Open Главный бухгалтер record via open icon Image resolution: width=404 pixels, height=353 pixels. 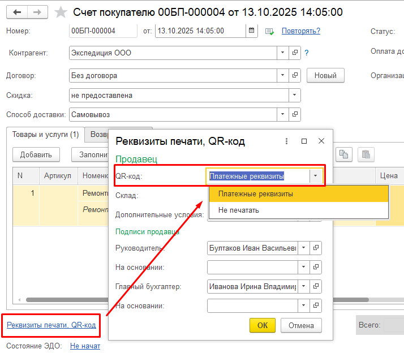click(316, 286)
